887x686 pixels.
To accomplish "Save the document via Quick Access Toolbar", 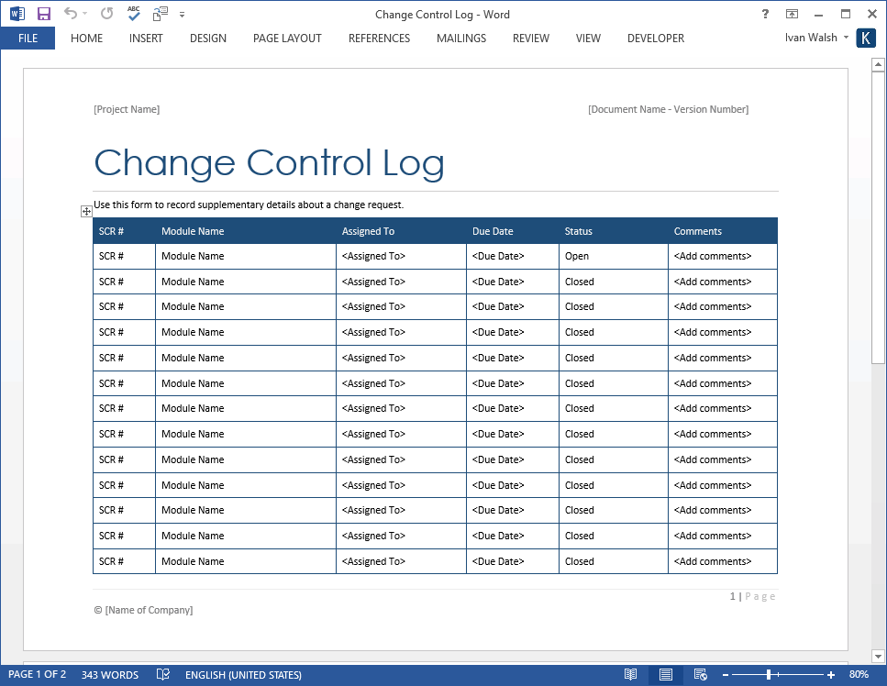I will [43, 14].
